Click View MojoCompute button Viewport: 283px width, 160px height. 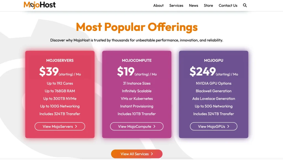pyautogui.click(x=137, y=126)
